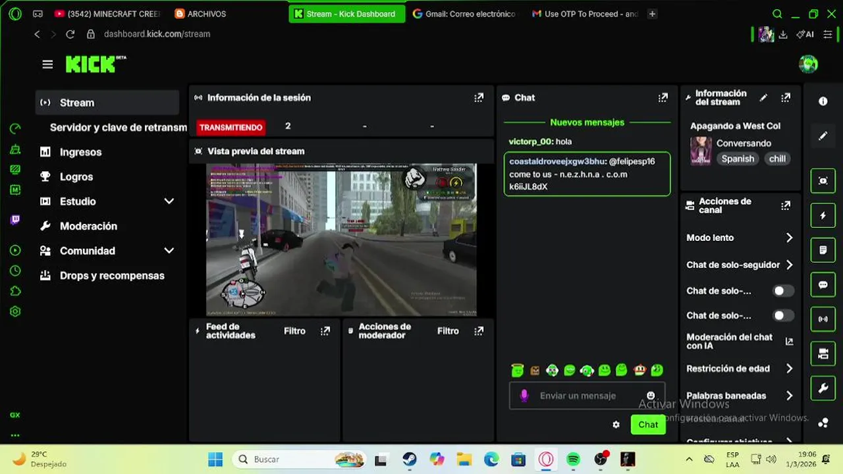Open Restricción de edad options
This screenshot has width=843, height=474.
[739, 369]
